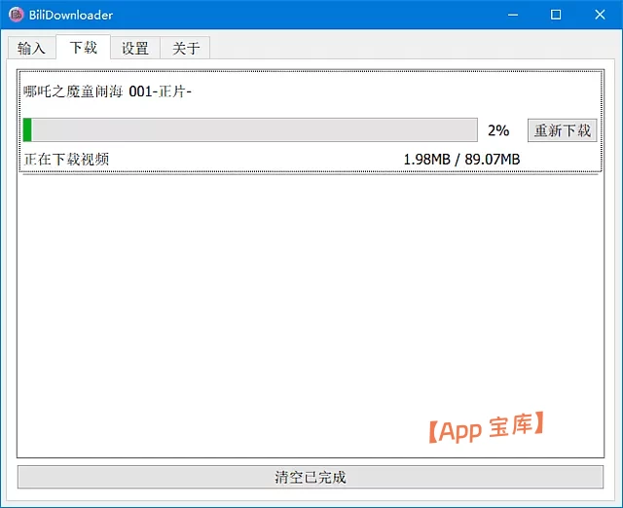Click the download progress bar
The height and width of the screenshot is (508, 623).
pyautogui.click(x=250, y=129)
